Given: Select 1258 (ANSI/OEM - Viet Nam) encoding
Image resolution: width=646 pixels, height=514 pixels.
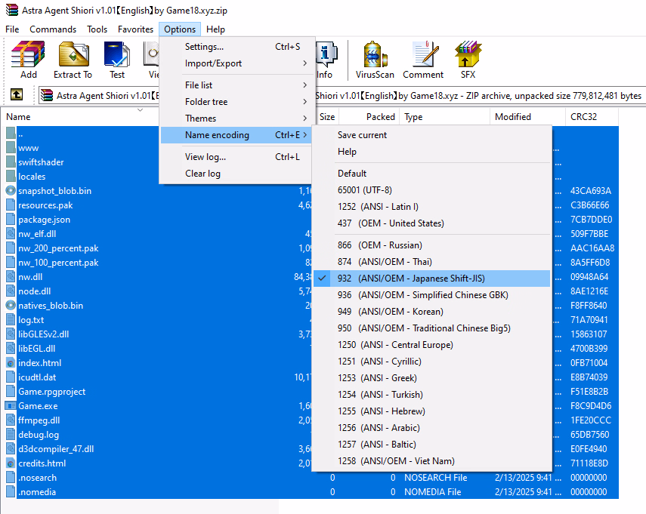Looking at the screenshot, I should pos(431,461).
